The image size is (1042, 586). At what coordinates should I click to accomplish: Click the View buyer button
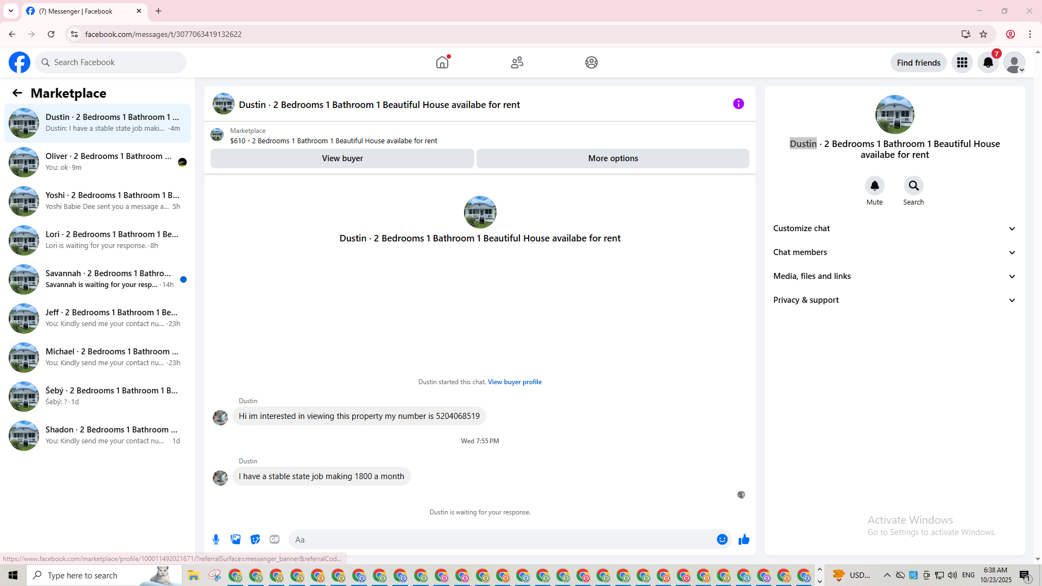(342, 158)
